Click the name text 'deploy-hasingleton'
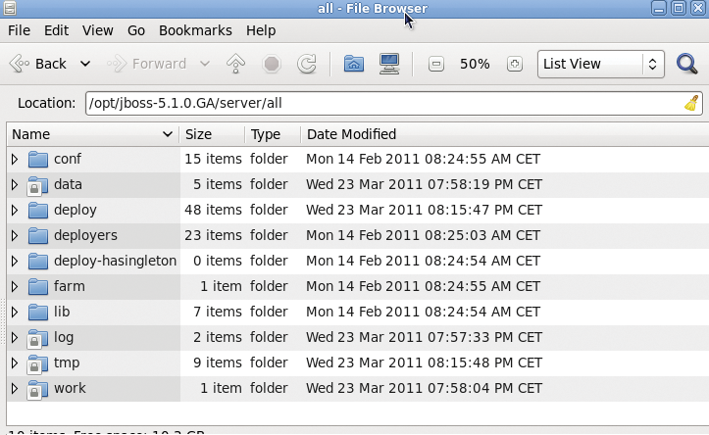709x435 pixels. pyautogui.click(x=116, y=261)
